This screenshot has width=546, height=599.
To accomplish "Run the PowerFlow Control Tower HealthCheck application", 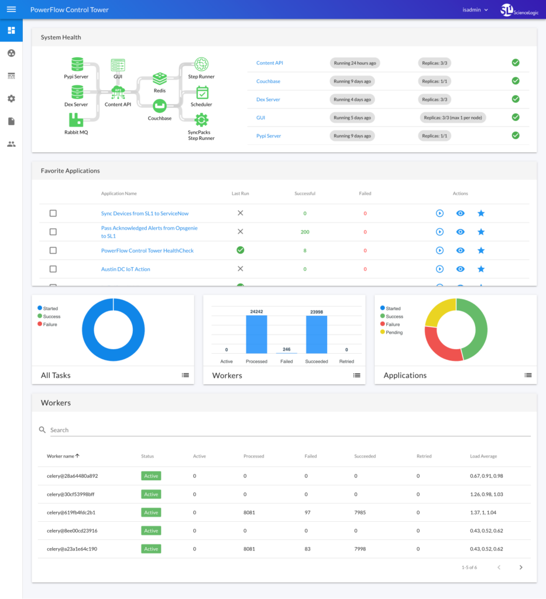I will [x=439, y=250].
